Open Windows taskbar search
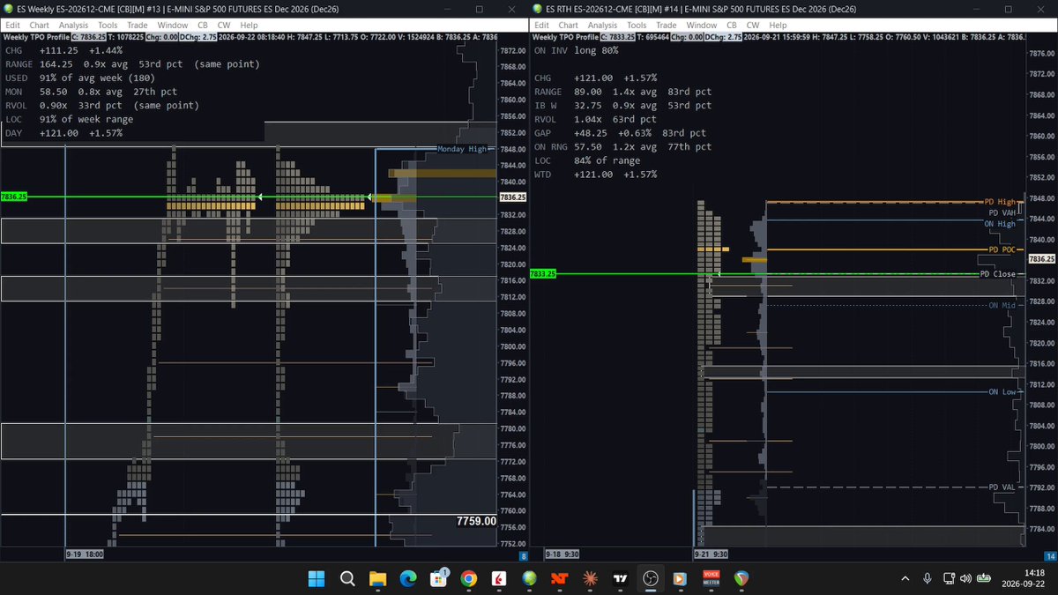 pos(347,578)
